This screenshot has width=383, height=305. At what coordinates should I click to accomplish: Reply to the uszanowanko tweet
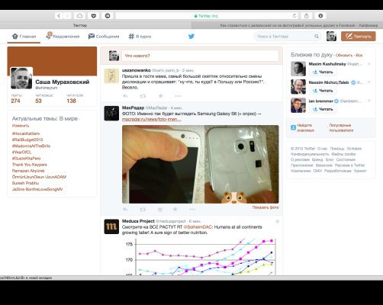(125, 96)
